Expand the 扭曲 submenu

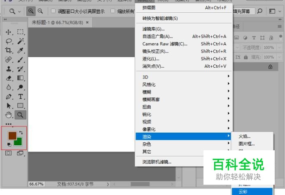[184, 107]
